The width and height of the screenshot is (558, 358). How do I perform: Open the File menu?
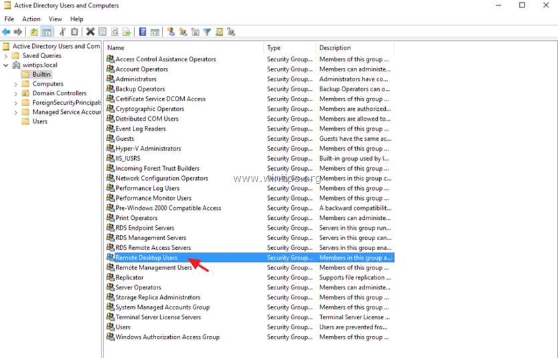[9, 19]
